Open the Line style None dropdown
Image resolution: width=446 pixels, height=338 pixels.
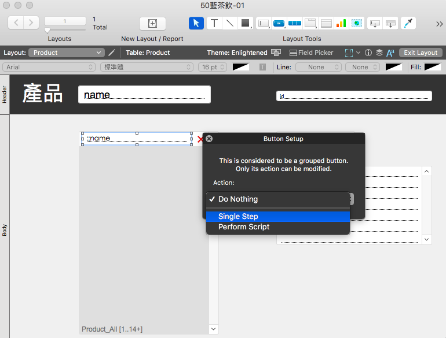click(319, 67)
